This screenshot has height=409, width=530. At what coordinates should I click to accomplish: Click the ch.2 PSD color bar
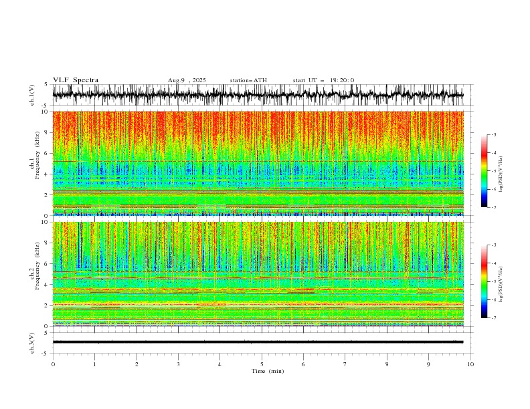[x=484, y=281]
